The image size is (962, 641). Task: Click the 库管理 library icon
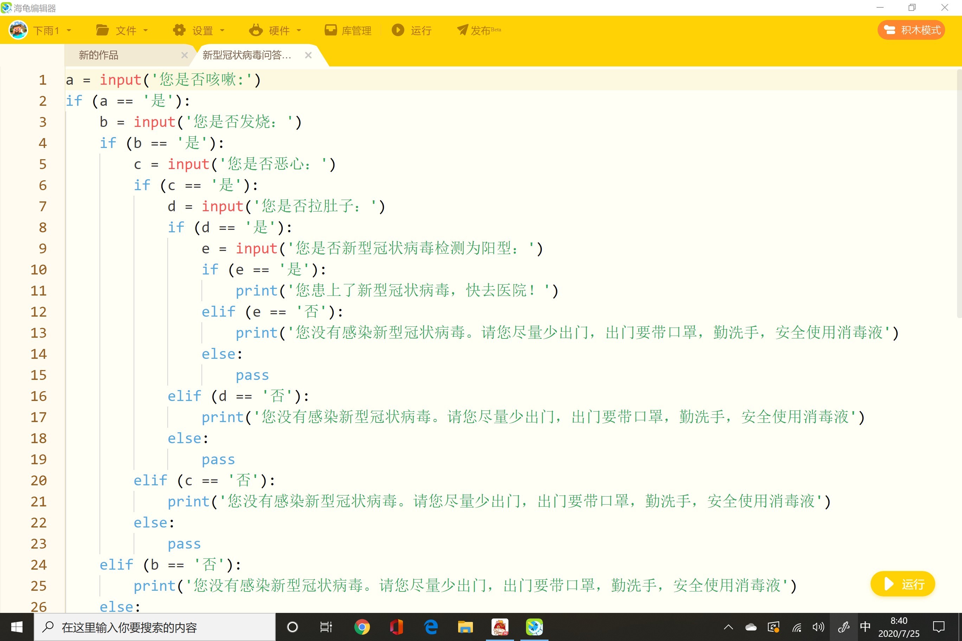331,30
